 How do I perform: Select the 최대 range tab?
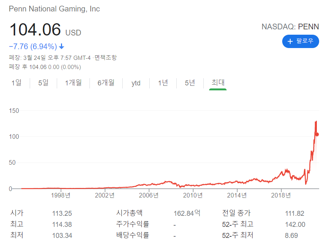point(217,83)
